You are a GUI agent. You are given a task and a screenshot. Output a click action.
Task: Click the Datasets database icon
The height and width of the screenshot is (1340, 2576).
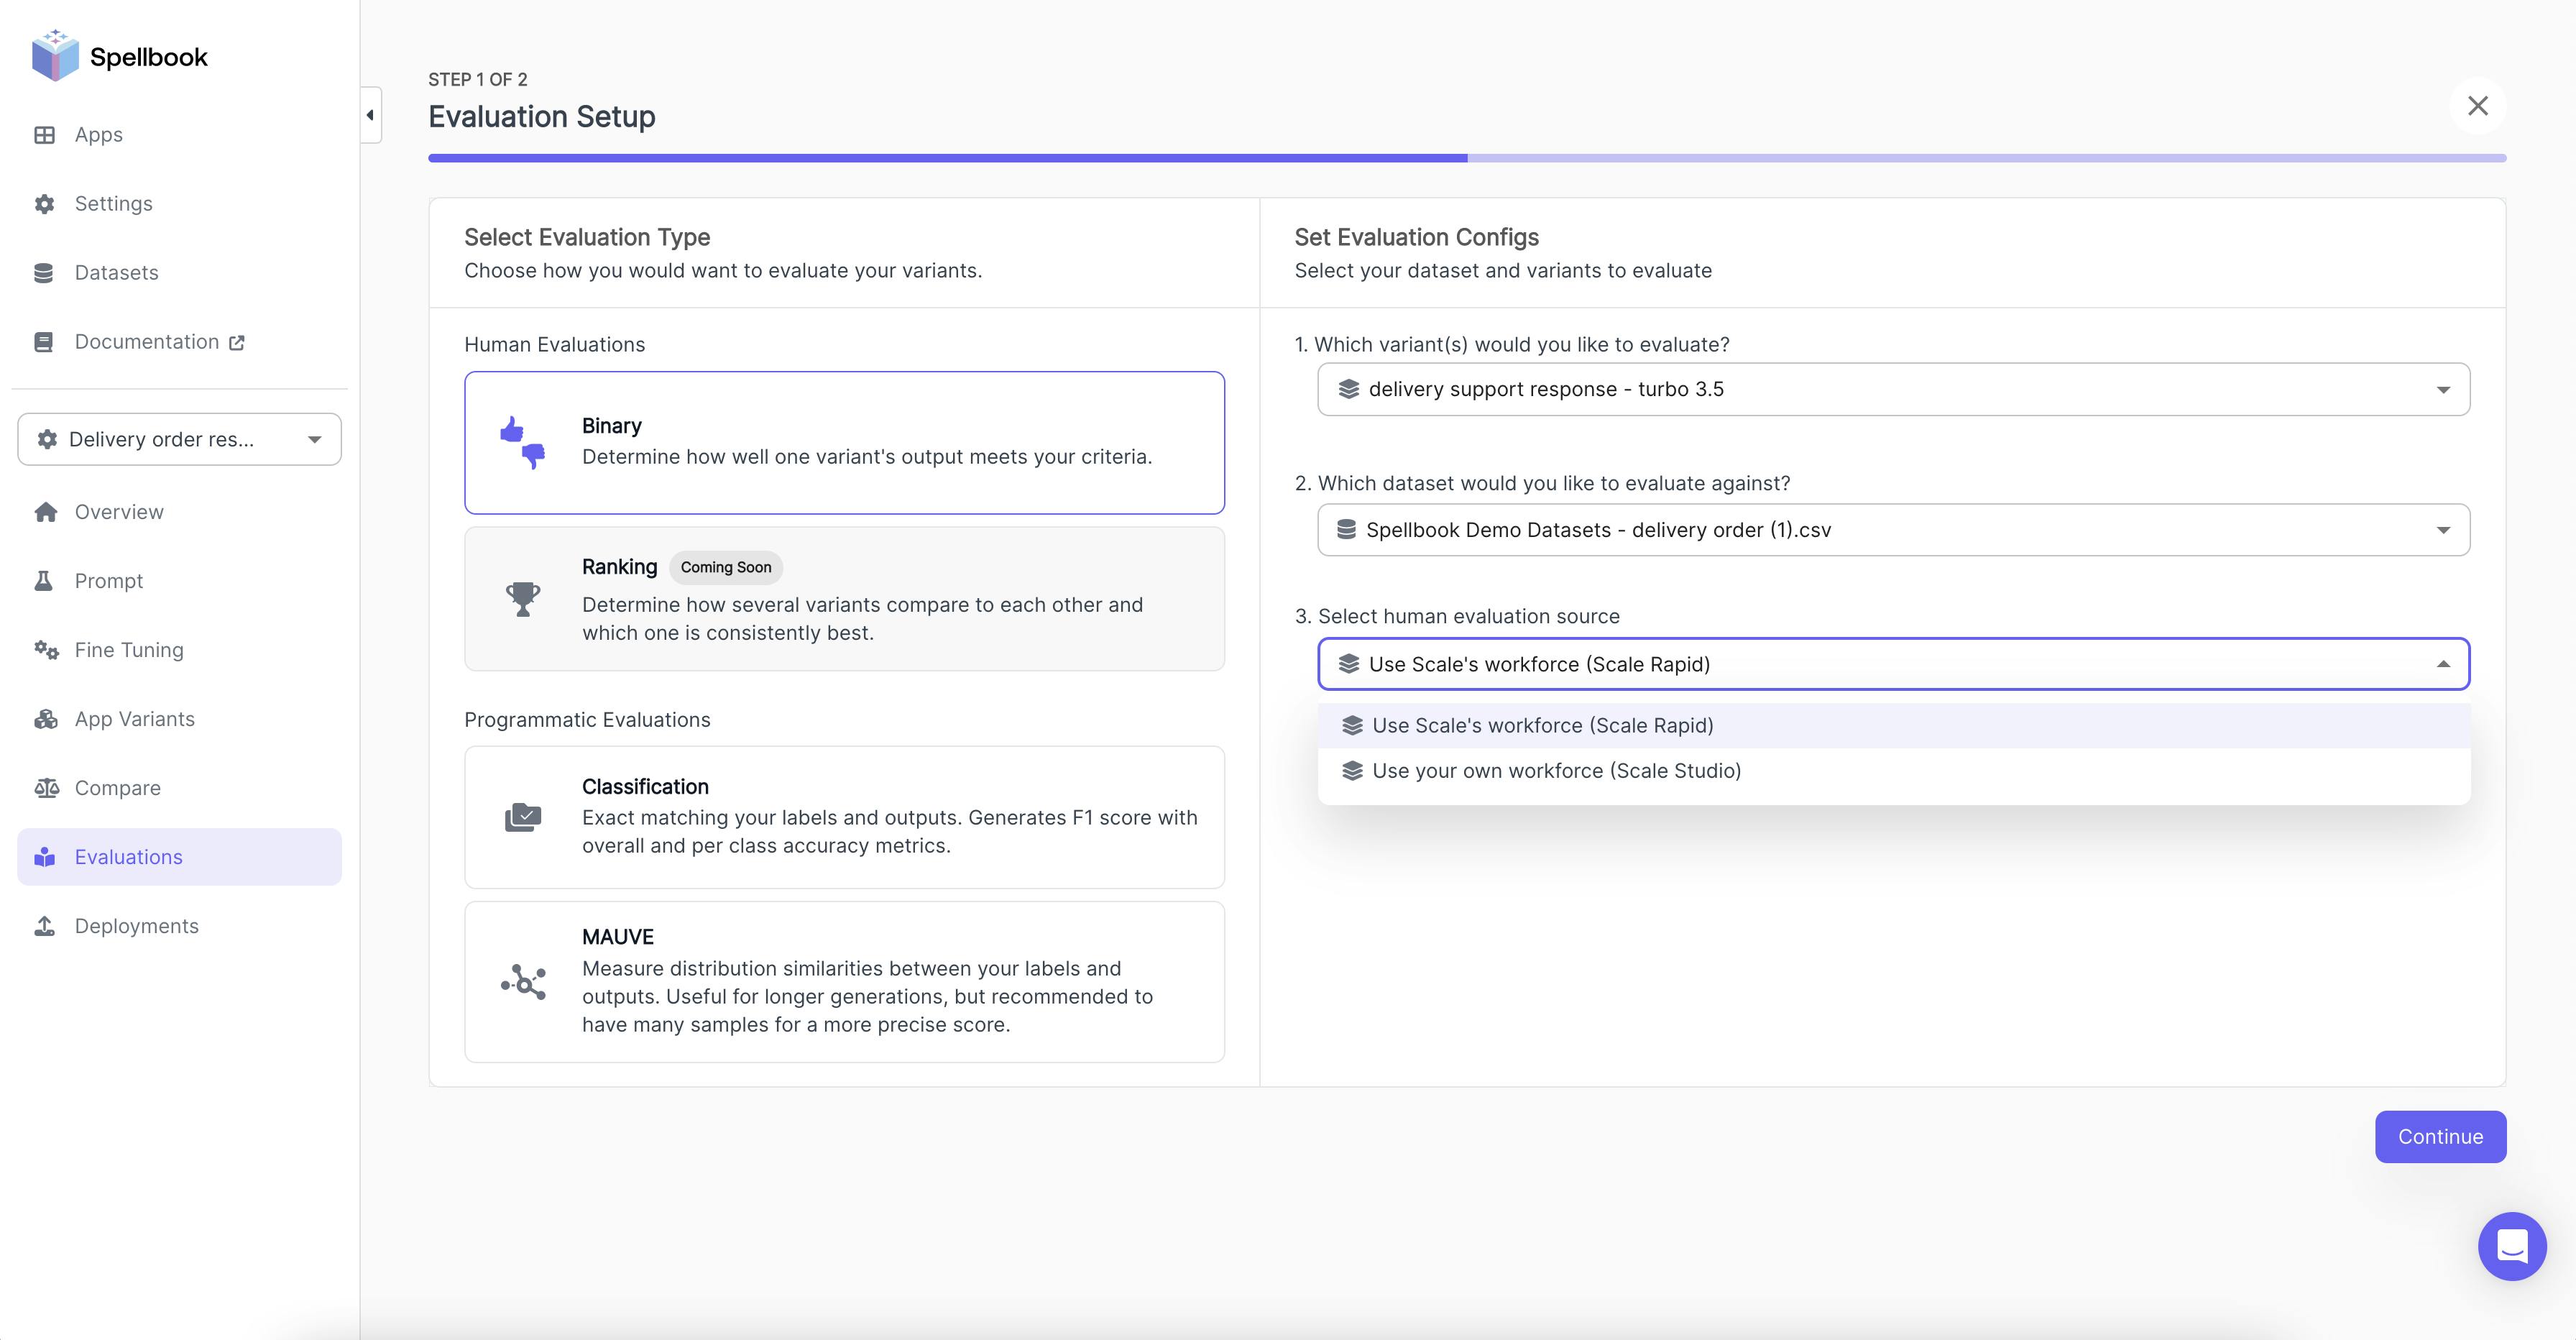[44, 273]
